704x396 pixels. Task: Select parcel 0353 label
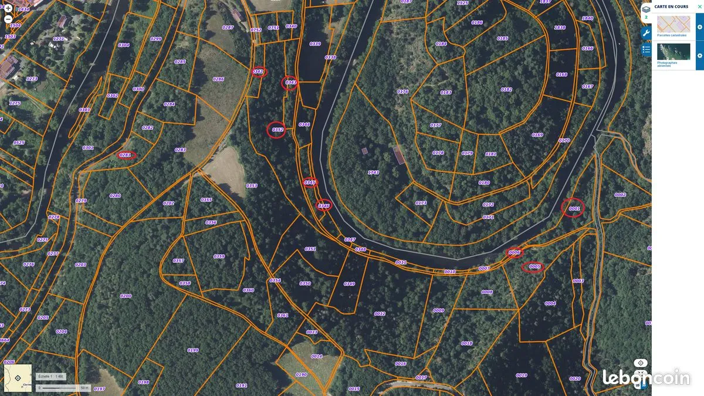(x=251, y=185)
